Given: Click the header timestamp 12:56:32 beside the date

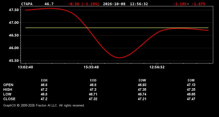Looking at the screenshot, I should coord(139,4).
